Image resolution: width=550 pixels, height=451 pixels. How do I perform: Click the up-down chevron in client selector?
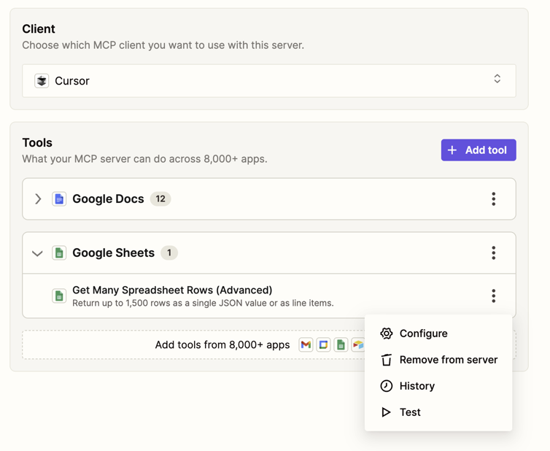click(497, 79)
